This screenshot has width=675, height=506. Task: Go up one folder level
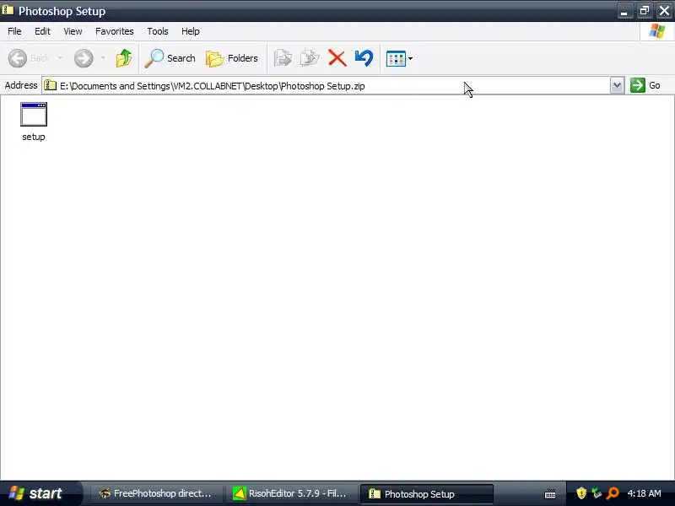tap(124, 58)
